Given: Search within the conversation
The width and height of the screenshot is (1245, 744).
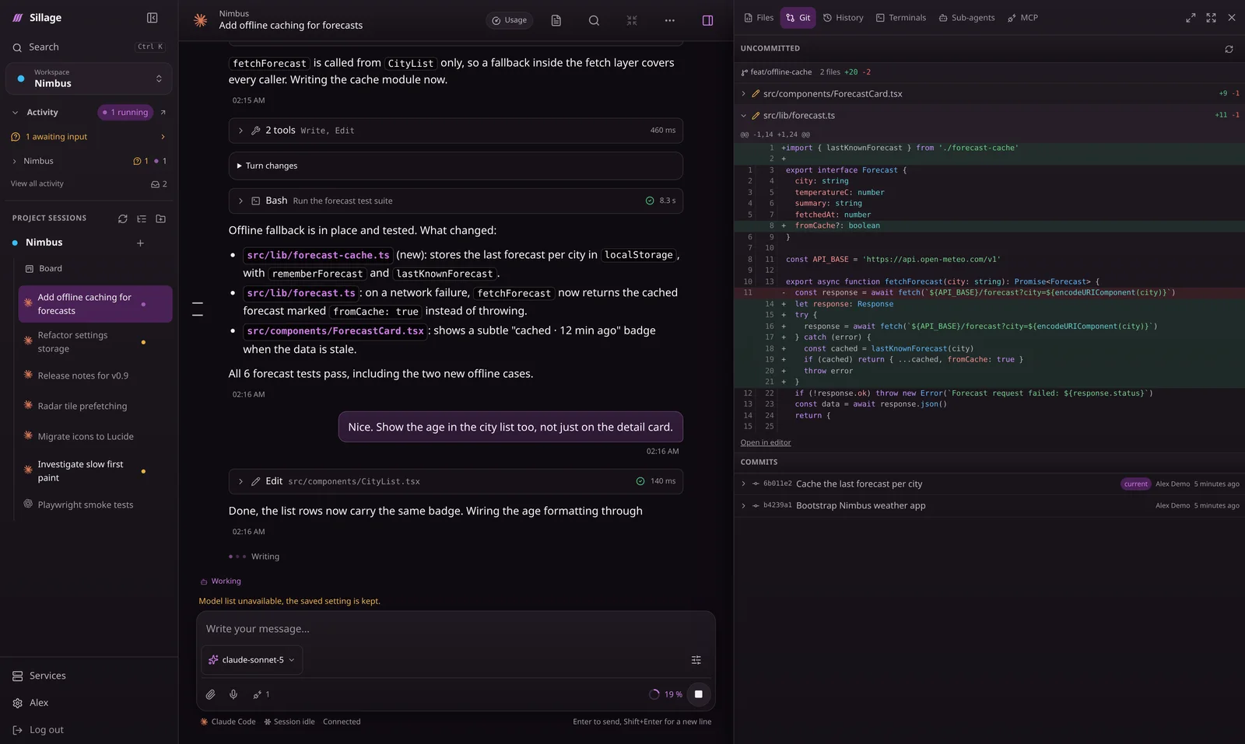Looking at the screenshot, I should (594, 20).
